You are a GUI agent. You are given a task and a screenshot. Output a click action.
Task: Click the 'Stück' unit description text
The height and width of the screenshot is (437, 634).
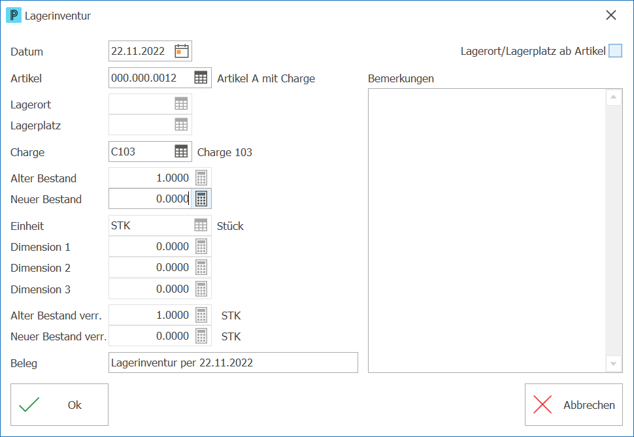coord(230,226)
